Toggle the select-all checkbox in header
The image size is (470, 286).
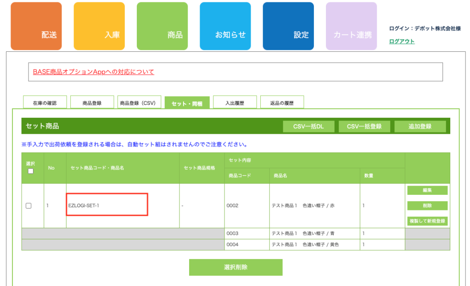click(31, 171)
